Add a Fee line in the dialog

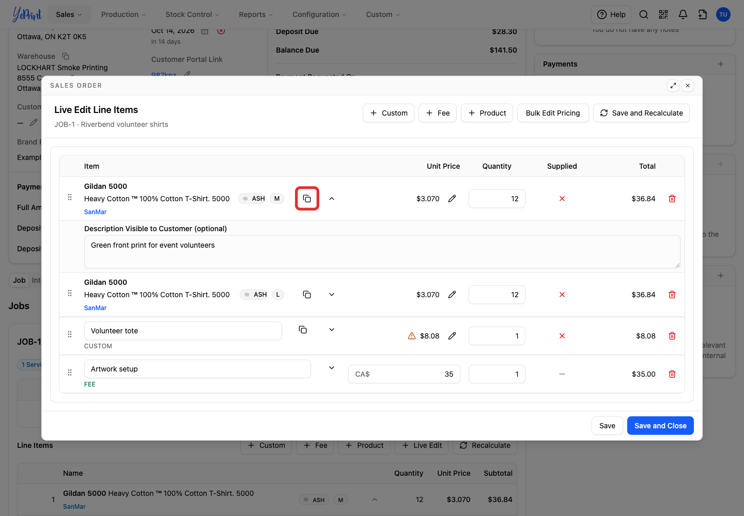coord(438,113)
